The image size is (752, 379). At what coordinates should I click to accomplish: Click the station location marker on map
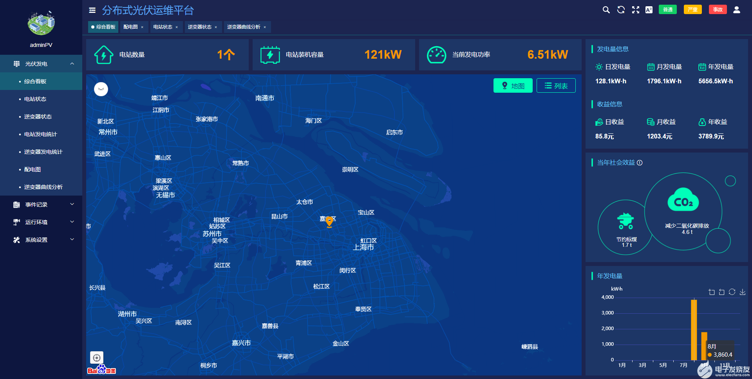[329, 222]
